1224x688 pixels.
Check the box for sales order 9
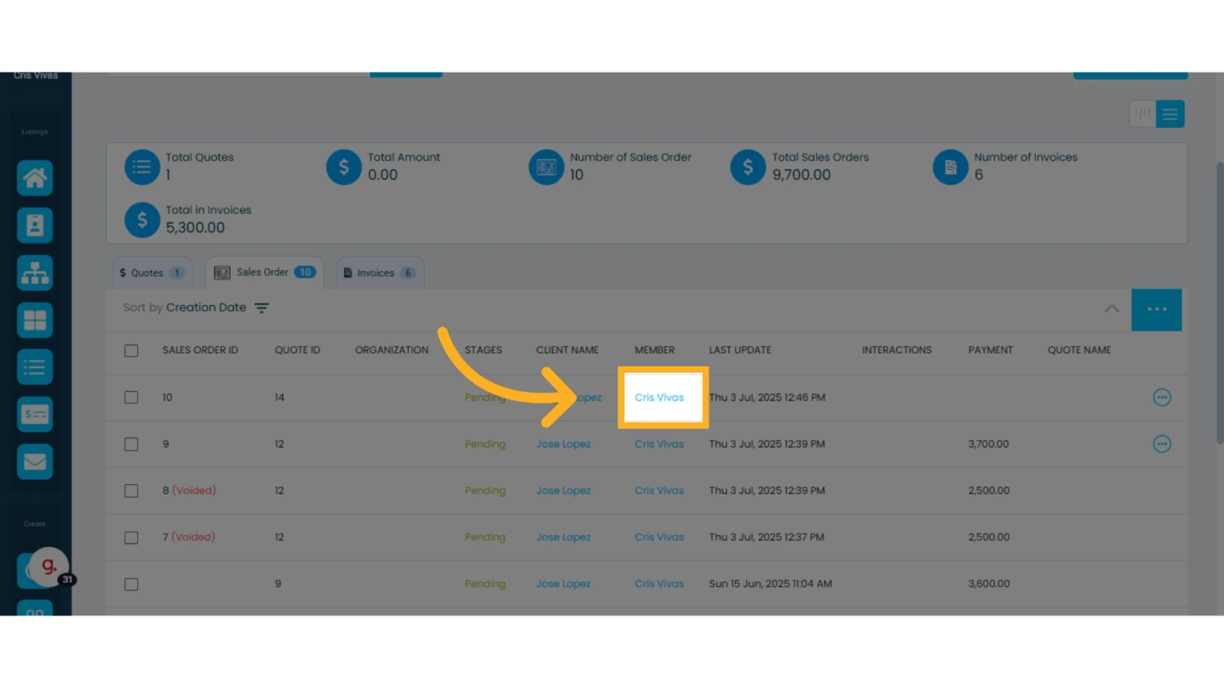131,444
